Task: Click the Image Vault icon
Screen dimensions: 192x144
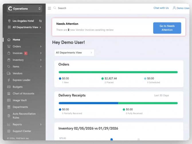Action: coord(9,100)
